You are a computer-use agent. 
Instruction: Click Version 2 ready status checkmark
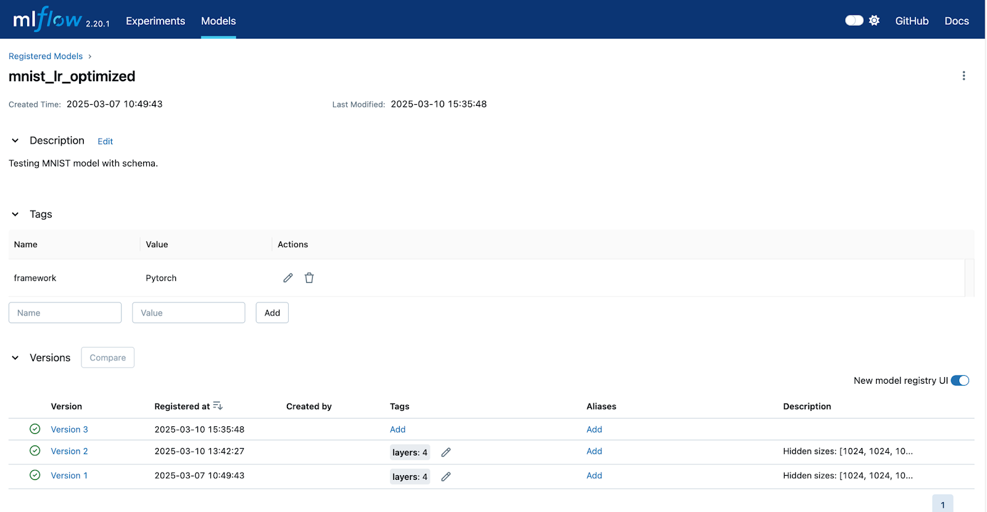[x=35, y=451]
